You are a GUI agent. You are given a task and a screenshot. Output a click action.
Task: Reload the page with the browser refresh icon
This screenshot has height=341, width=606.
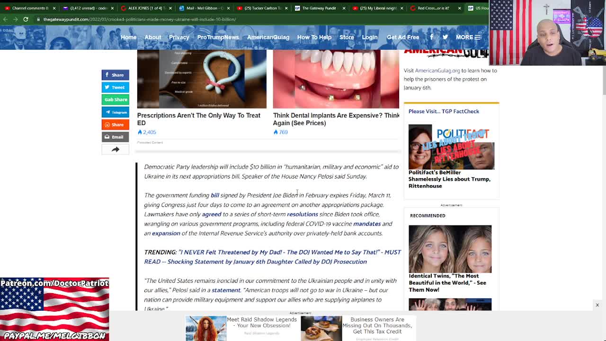[x=26, y=19]
